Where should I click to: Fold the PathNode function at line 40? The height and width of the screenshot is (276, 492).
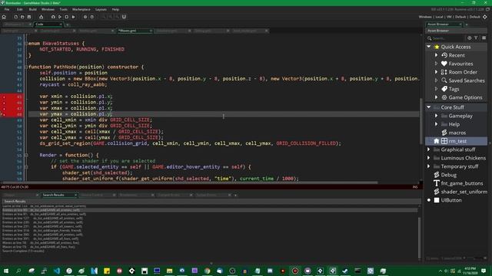(x=26, y=67)
